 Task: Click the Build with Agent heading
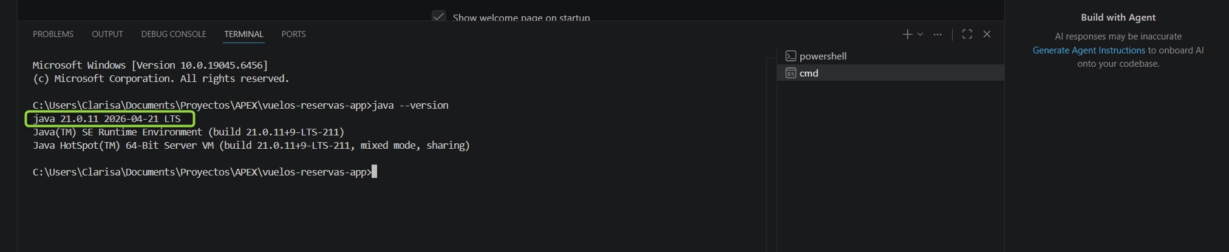point(1118,18)
